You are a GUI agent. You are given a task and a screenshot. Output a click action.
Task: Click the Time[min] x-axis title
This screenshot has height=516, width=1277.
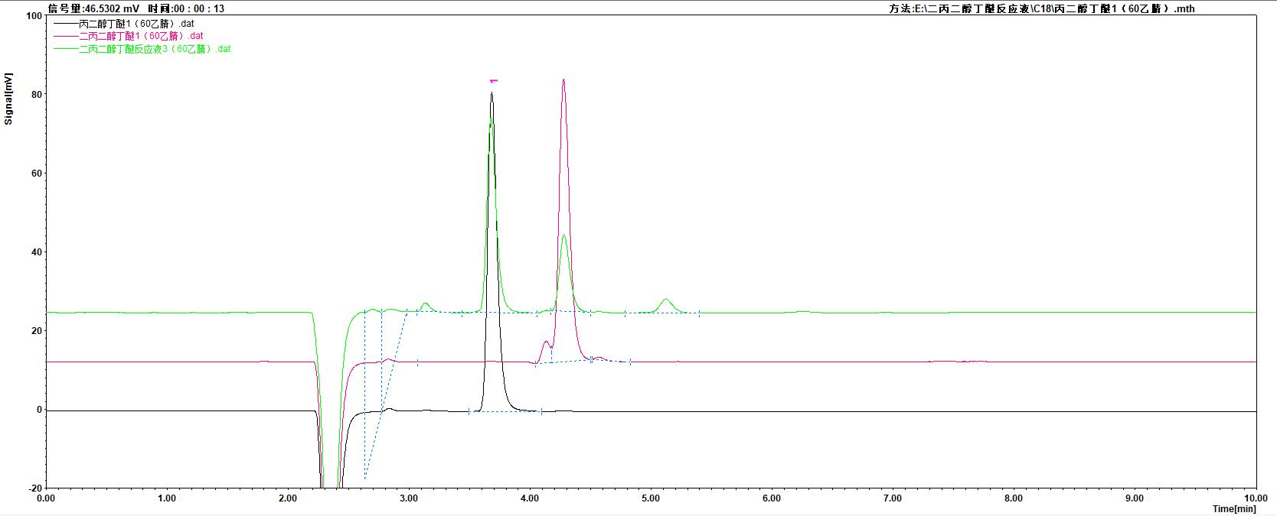tap(1233, 508)
